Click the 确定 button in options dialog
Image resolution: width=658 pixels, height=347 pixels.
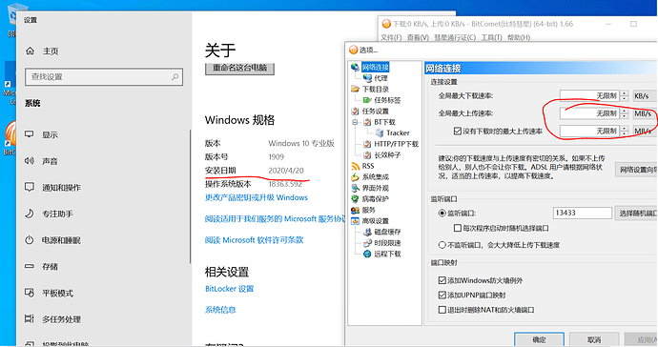[539, 339]
